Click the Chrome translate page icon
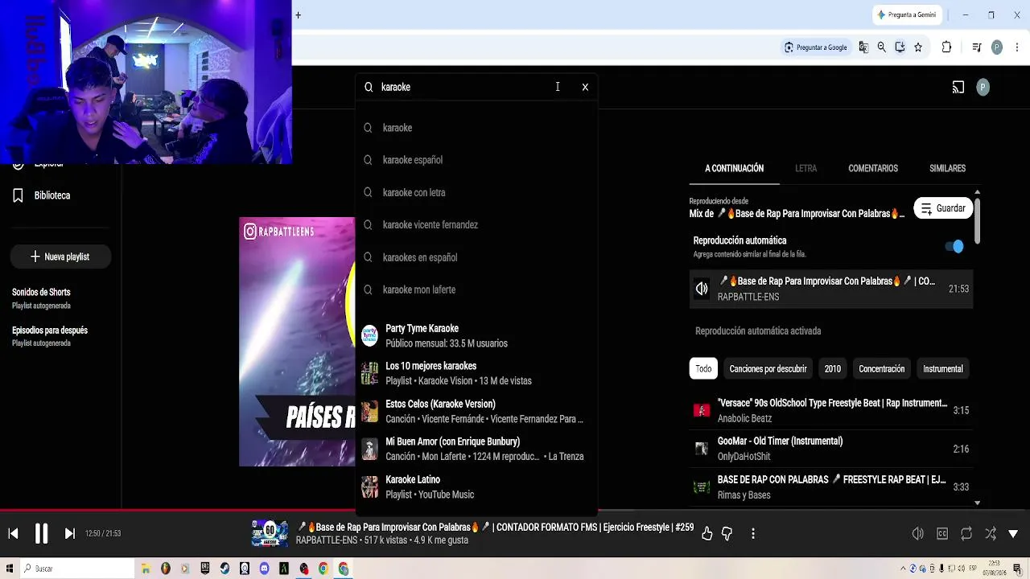 (863, 47)
